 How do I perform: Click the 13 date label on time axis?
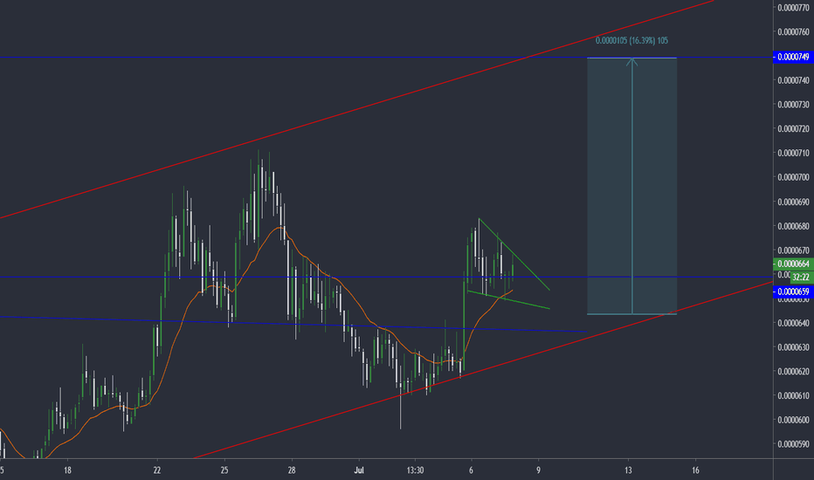pyautogui.click(x=628, y=470)
